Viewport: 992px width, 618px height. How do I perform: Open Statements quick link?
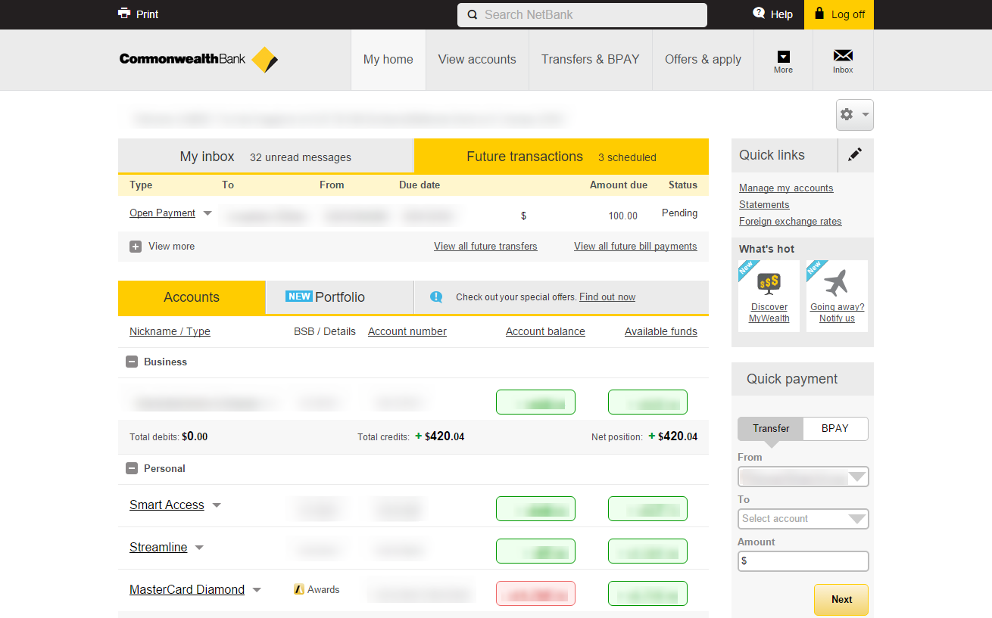764,205
